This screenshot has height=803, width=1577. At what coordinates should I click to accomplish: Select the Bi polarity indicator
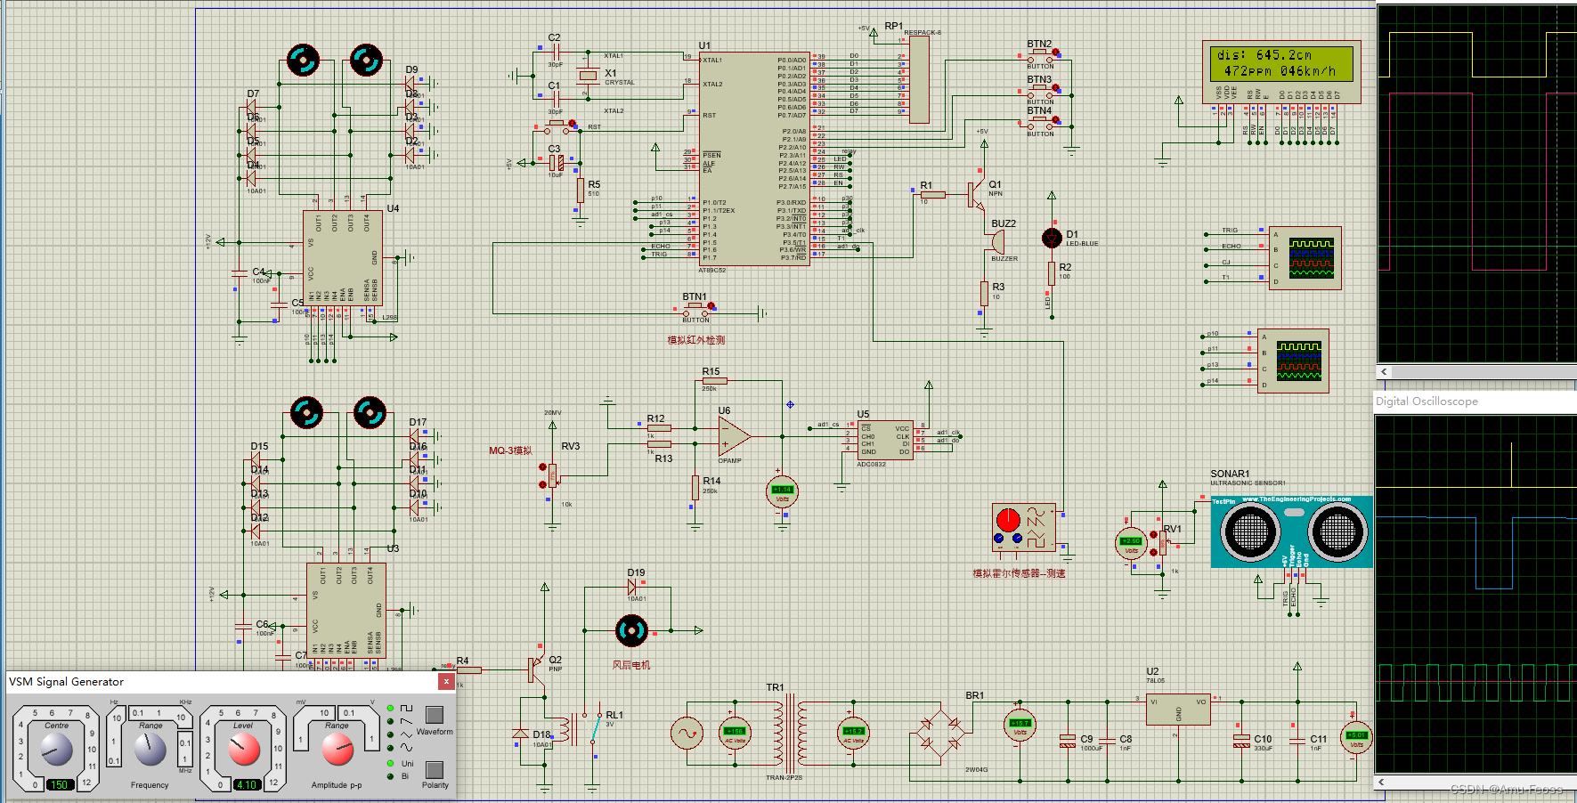(x=390, y=776)
